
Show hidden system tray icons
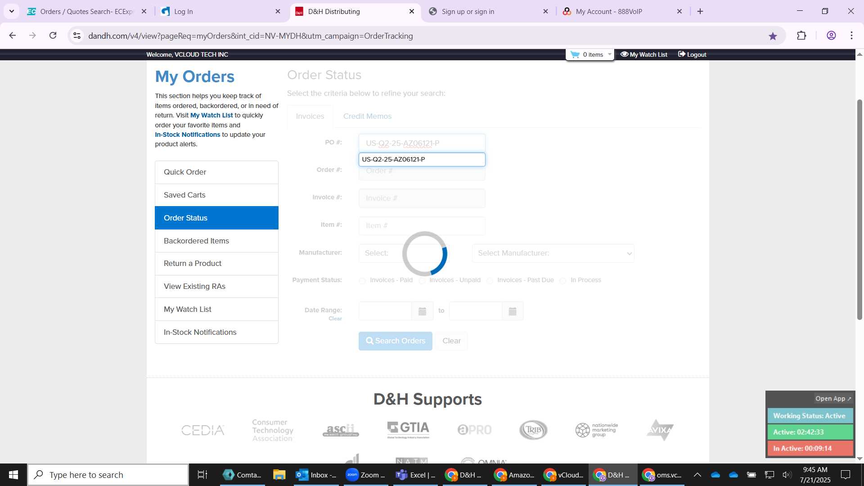tap(697, 475)
